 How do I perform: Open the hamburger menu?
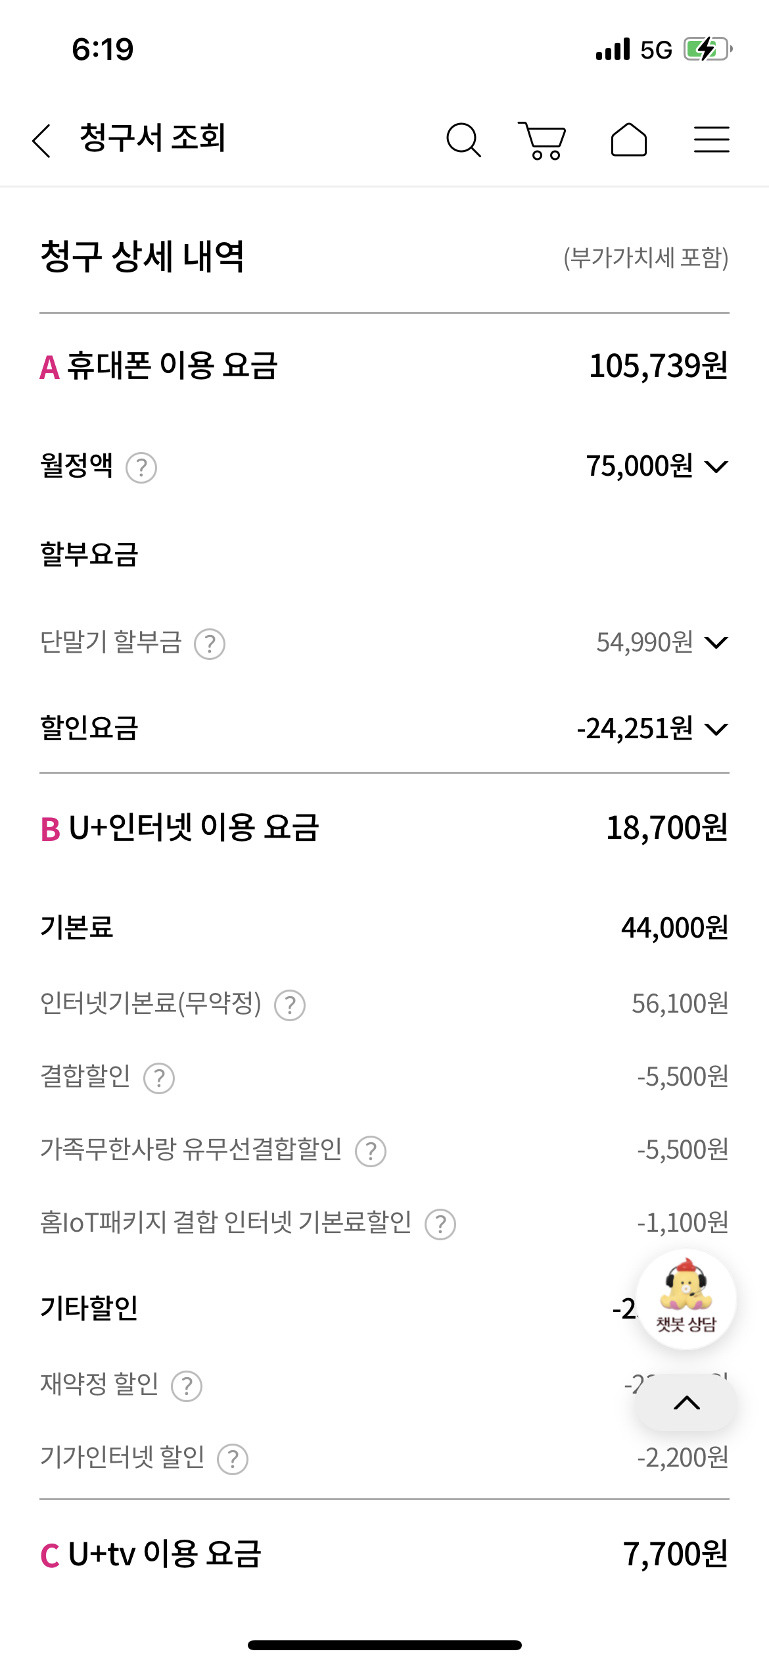click(x=711, y=140)
